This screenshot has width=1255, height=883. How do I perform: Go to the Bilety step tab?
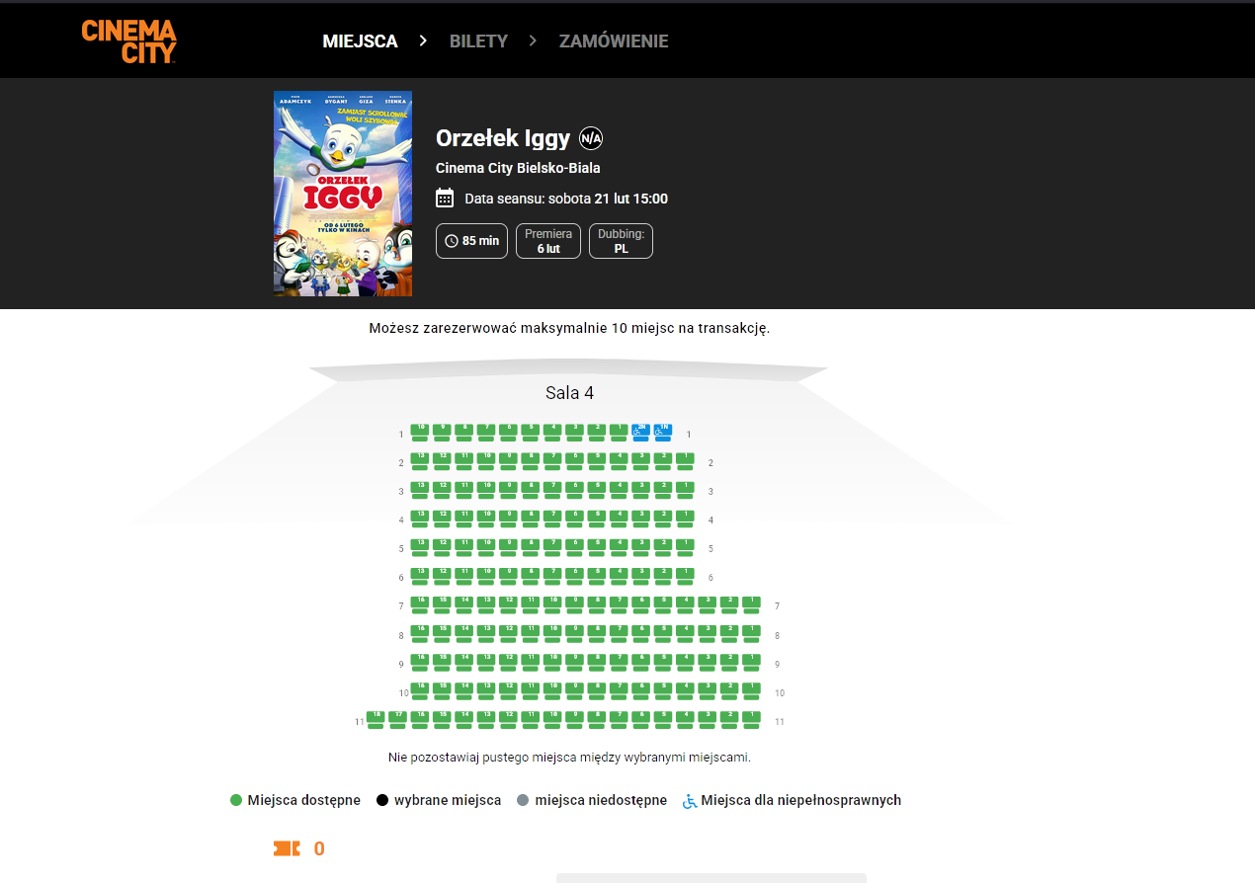point(478,41)
